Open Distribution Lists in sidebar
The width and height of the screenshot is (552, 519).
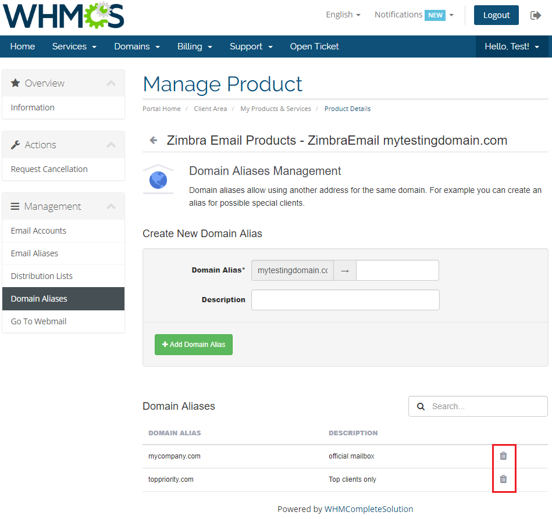[x=63, y=276]
